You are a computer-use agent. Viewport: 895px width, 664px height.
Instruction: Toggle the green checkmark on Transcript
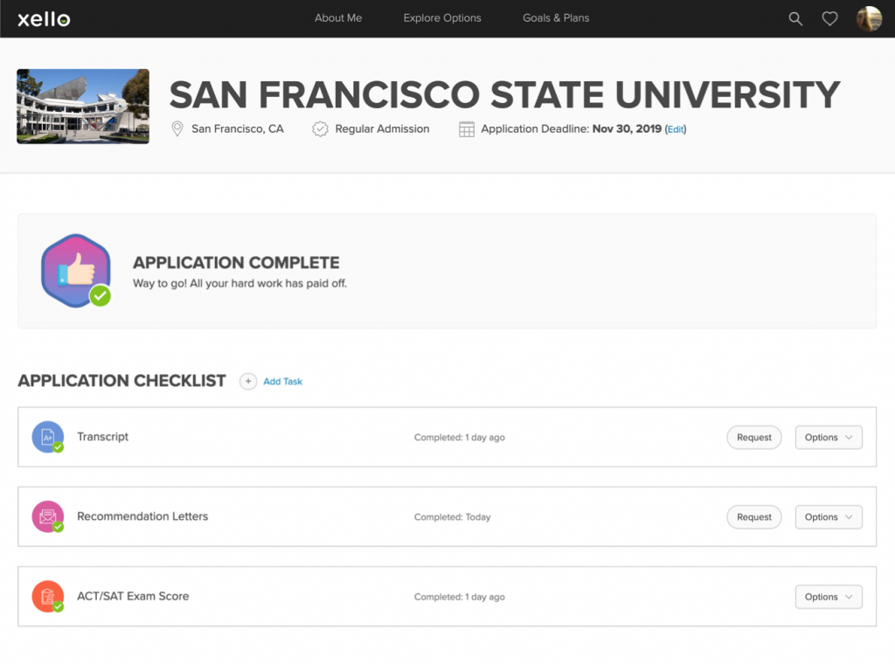[x=59, y=447]
